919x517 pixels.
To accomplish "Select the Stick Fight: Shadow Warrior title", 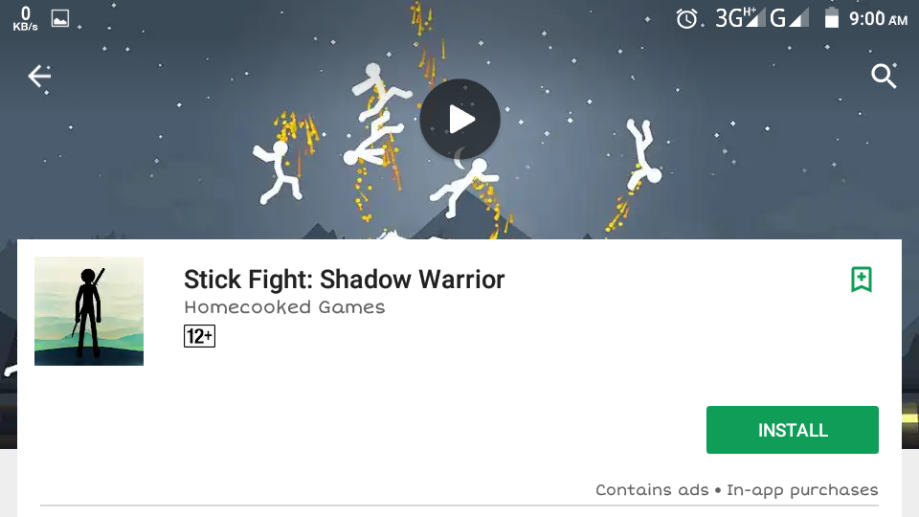I will 344,279.
